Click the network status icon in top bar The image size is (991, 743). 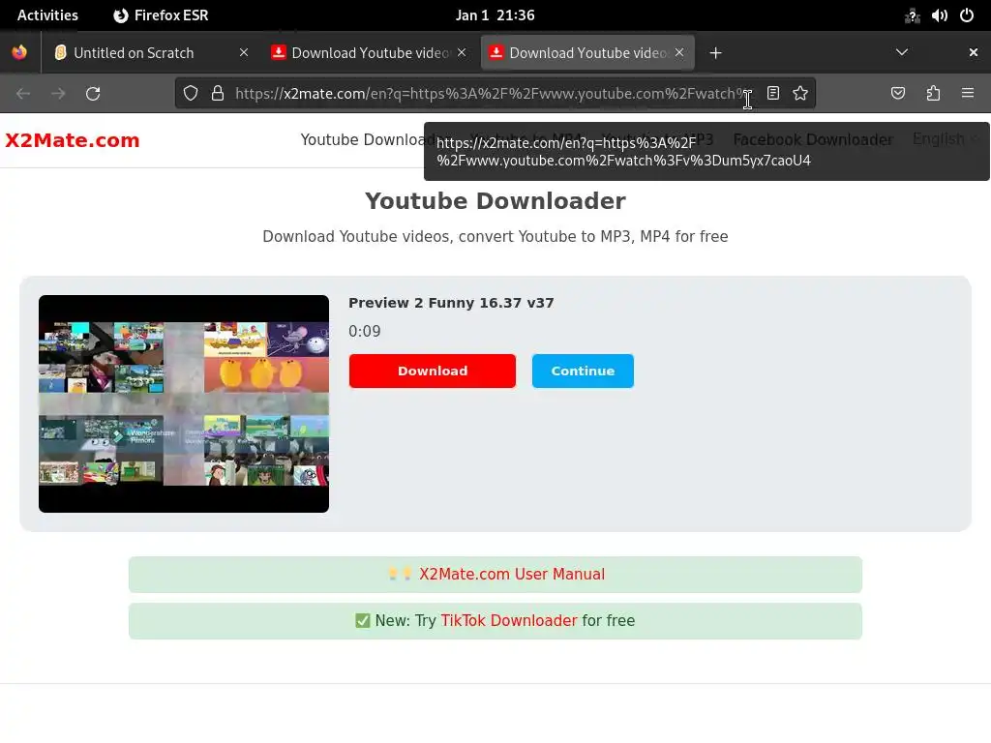(912, 15)
